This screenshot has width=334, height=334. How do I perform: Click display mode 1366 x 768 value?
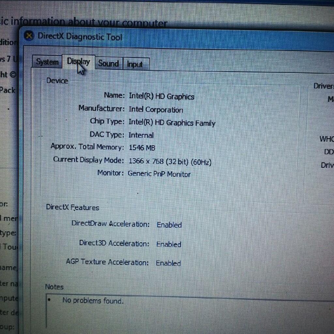pyautogui.click(x=170, y=161)
